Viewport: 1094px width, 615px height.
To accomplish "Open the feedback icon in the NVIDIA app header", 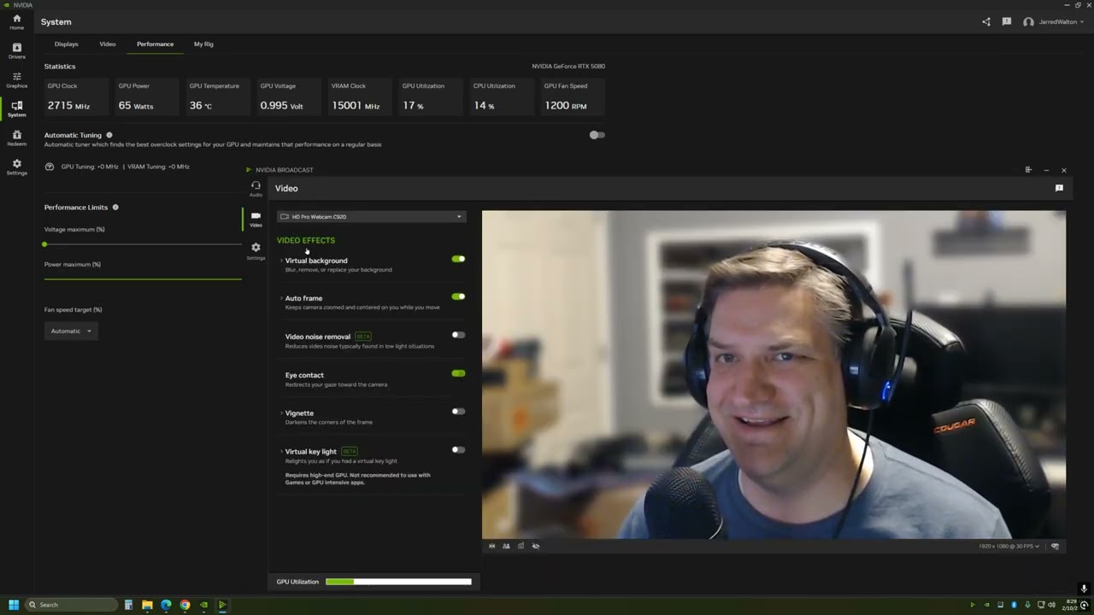I will [1007, 21].
